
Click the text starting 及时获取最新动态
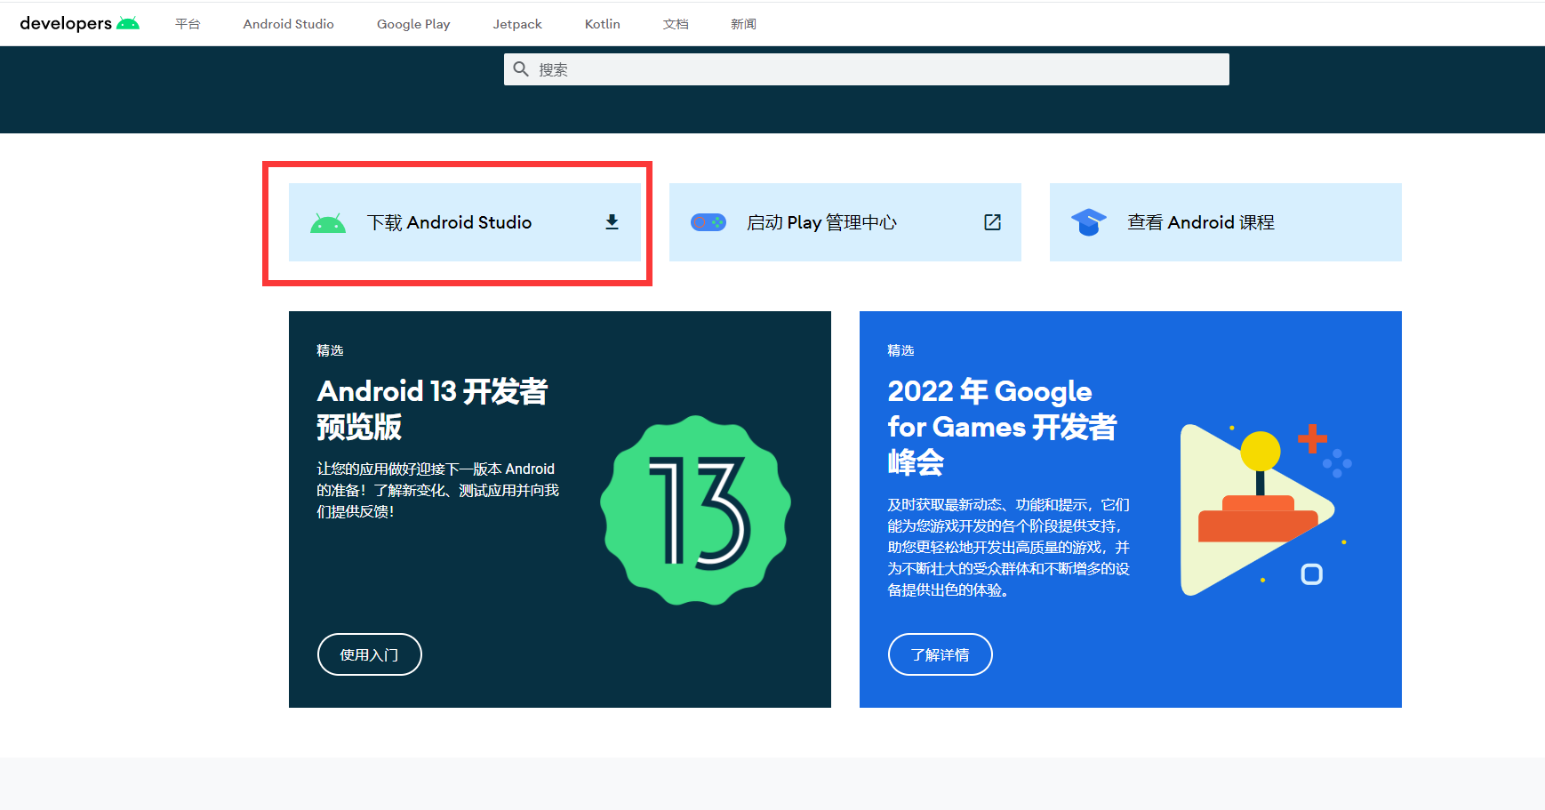[x=1009, y=547]
